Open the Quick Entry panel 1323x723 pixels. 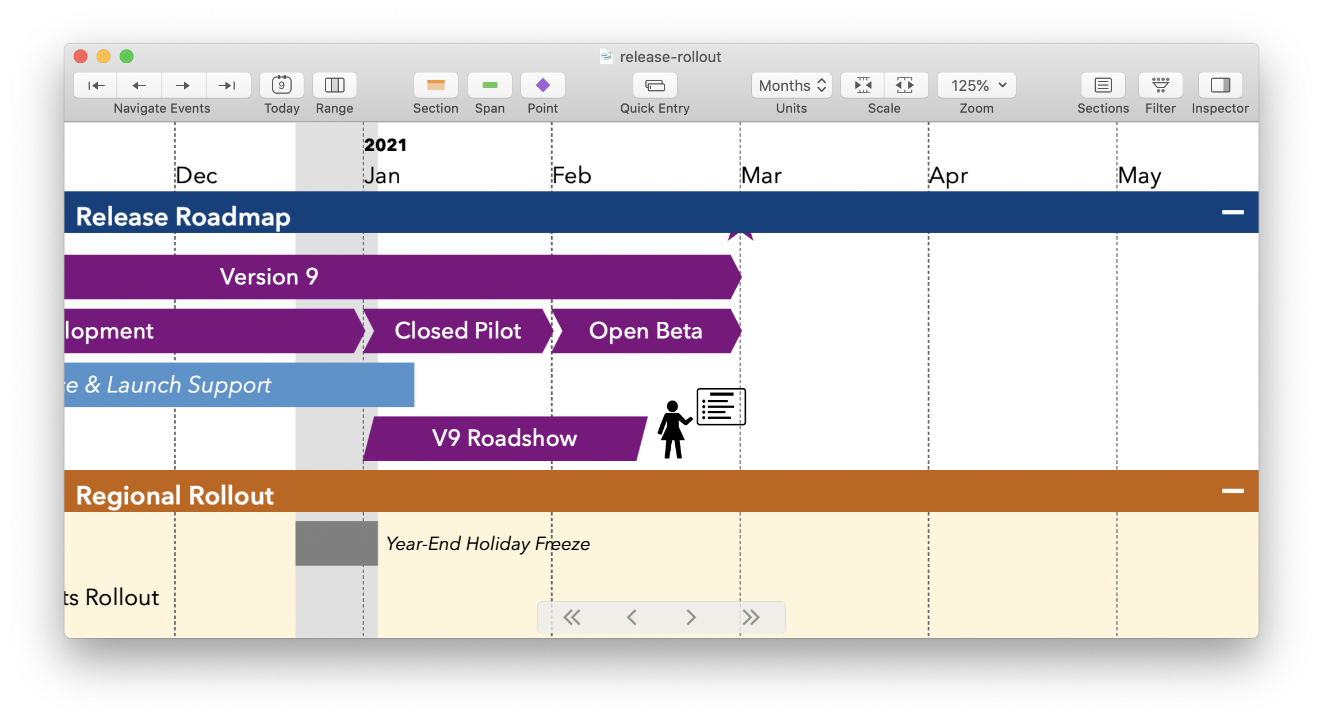point(655,85)
